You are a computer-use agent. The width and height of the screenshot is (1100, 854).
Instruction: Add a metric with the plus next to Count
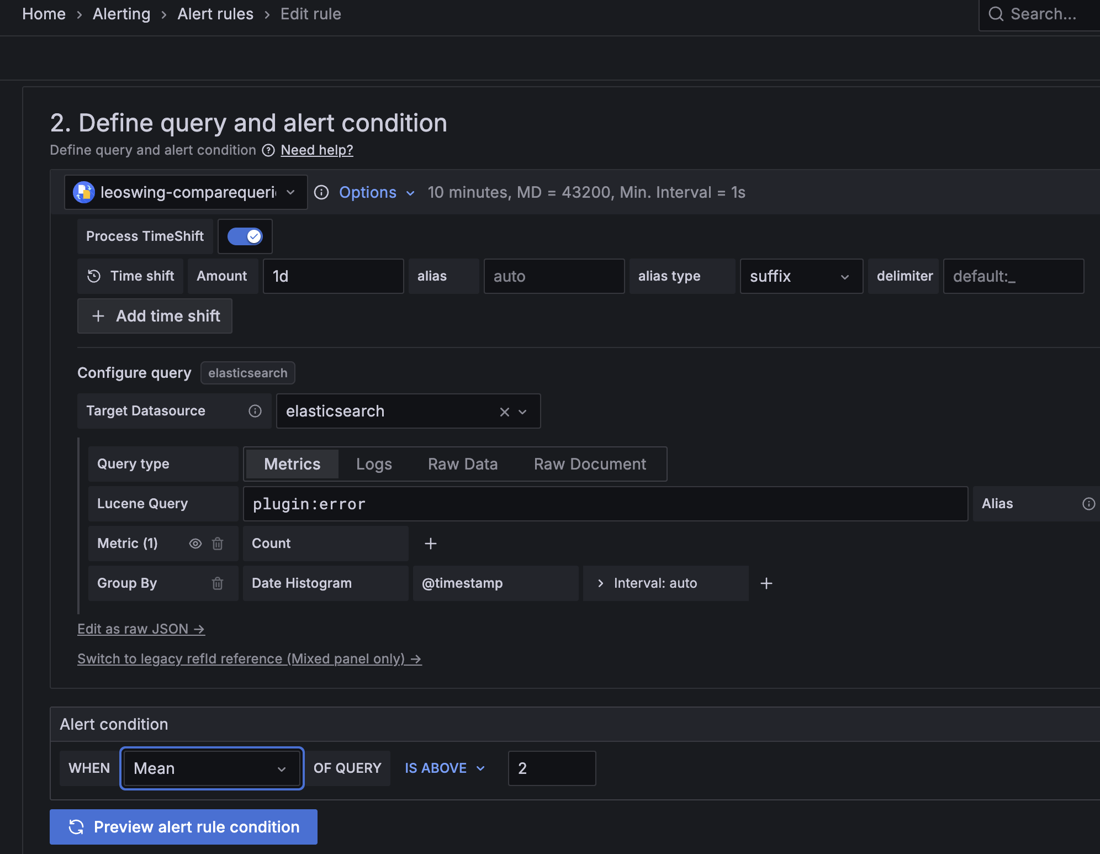(431, 544)
